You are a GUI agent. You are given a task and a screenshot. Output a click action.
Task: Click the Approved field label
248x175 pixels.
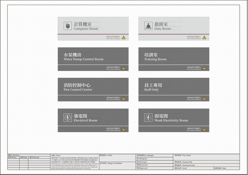[x=142, y=168]
